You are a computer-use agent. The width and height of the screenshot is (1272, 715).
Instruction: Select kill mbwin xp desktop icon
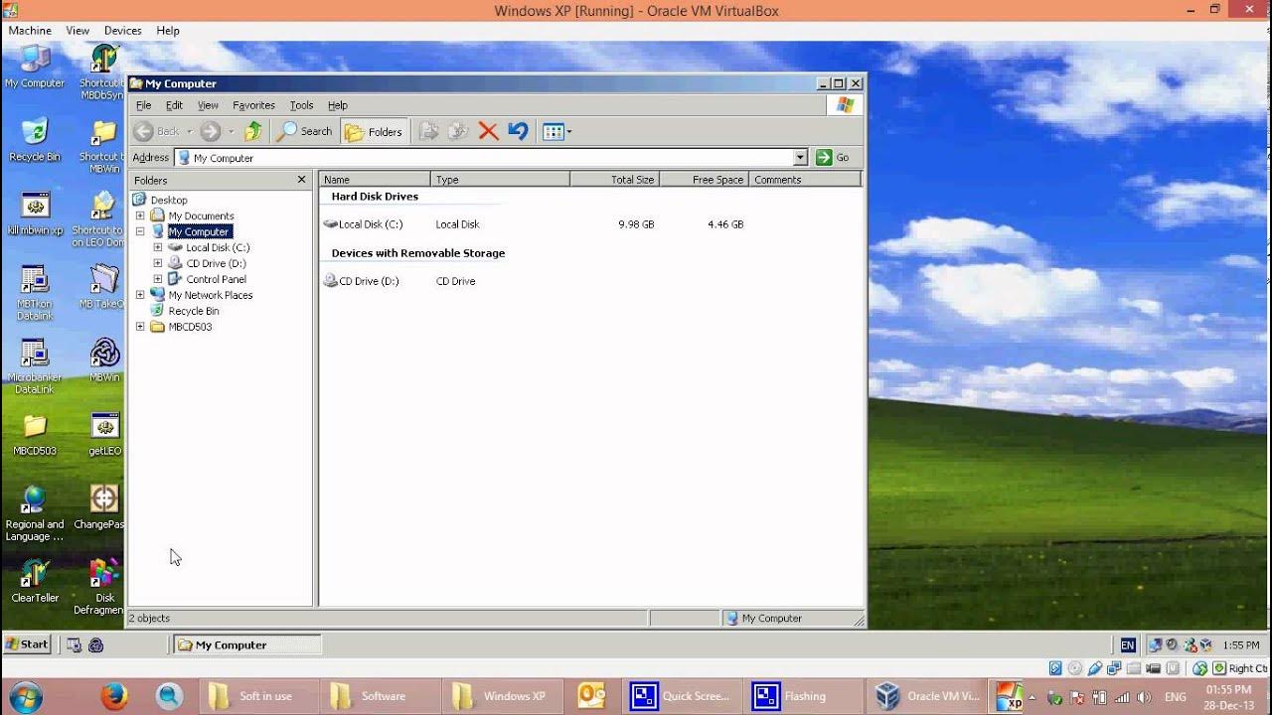pos(35,214)
